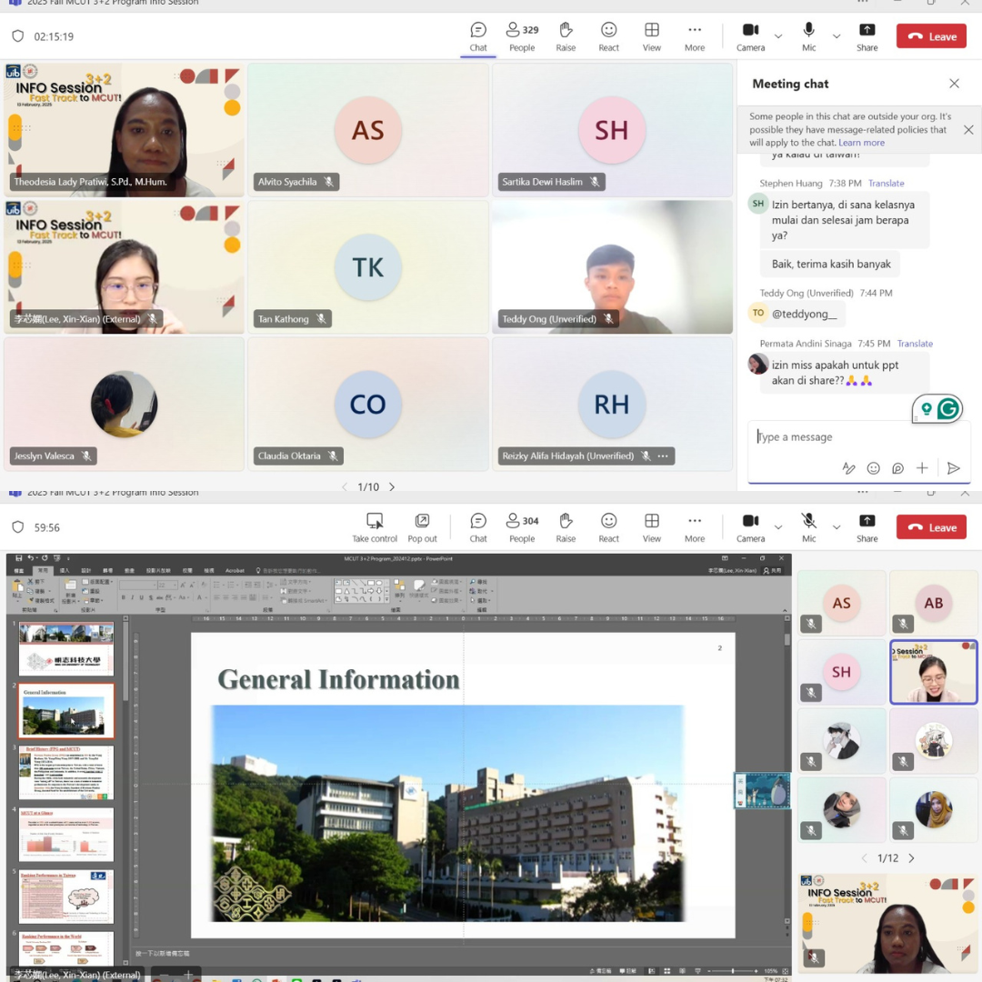982x982 pixels.
Task: Select General Information slide 2 thumbnail
Action: (x=66, y=711)
